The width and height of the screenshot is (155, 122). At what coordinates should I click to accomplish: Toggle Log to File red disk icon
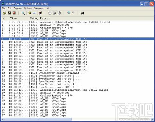click(14, 13)
